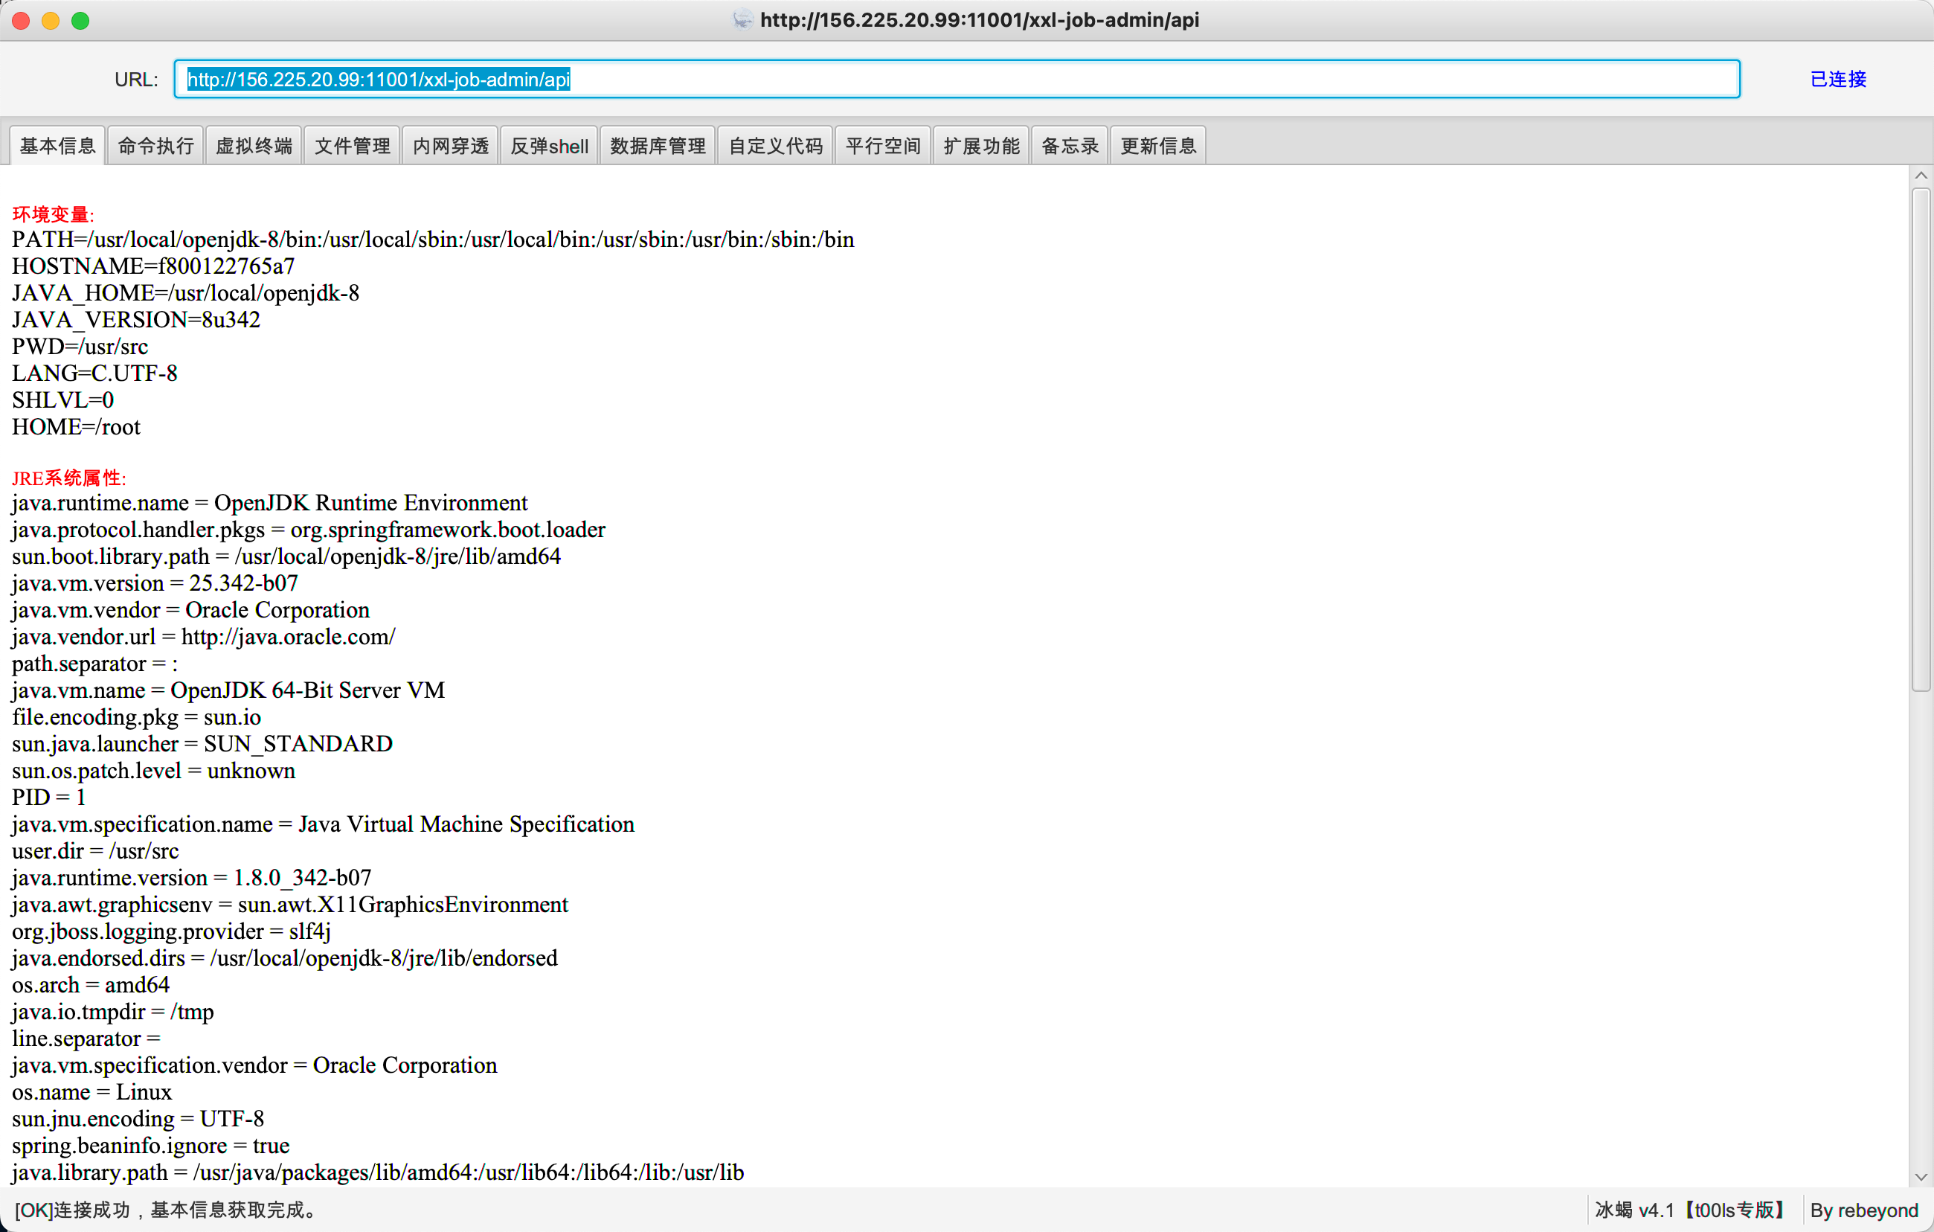This screenshot has height=1232, width=1934.
Task: Click the window title bar icon
Action: pos(742,19)
